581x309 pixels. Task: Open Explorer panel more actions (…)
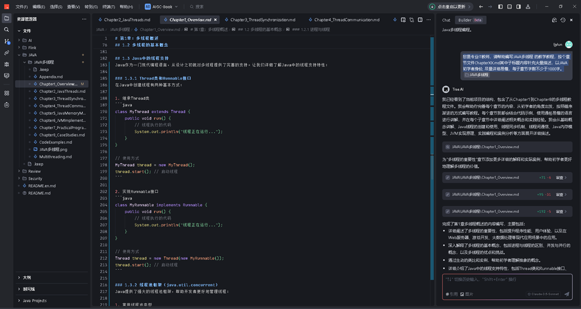coord(84,19)
